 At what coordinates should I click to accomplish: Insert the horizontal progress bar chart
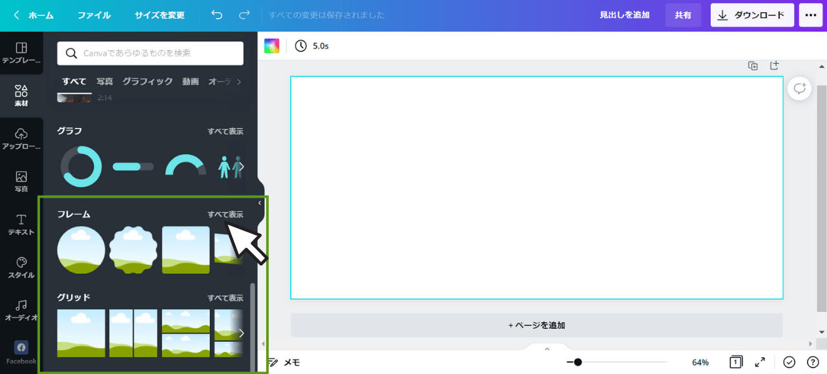coord(134,167)
